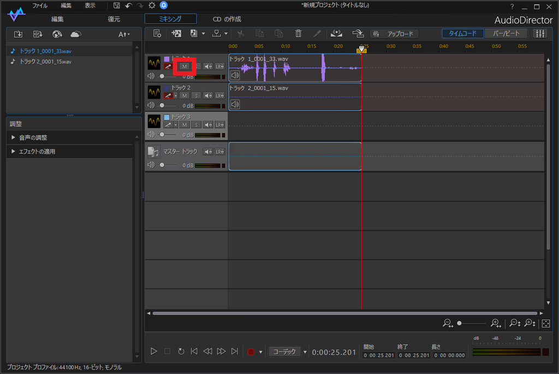The width and height of the screenshot is (559, 374).
Task: Click the light blue color swatch of トラック 3
Action: point(166,117)
